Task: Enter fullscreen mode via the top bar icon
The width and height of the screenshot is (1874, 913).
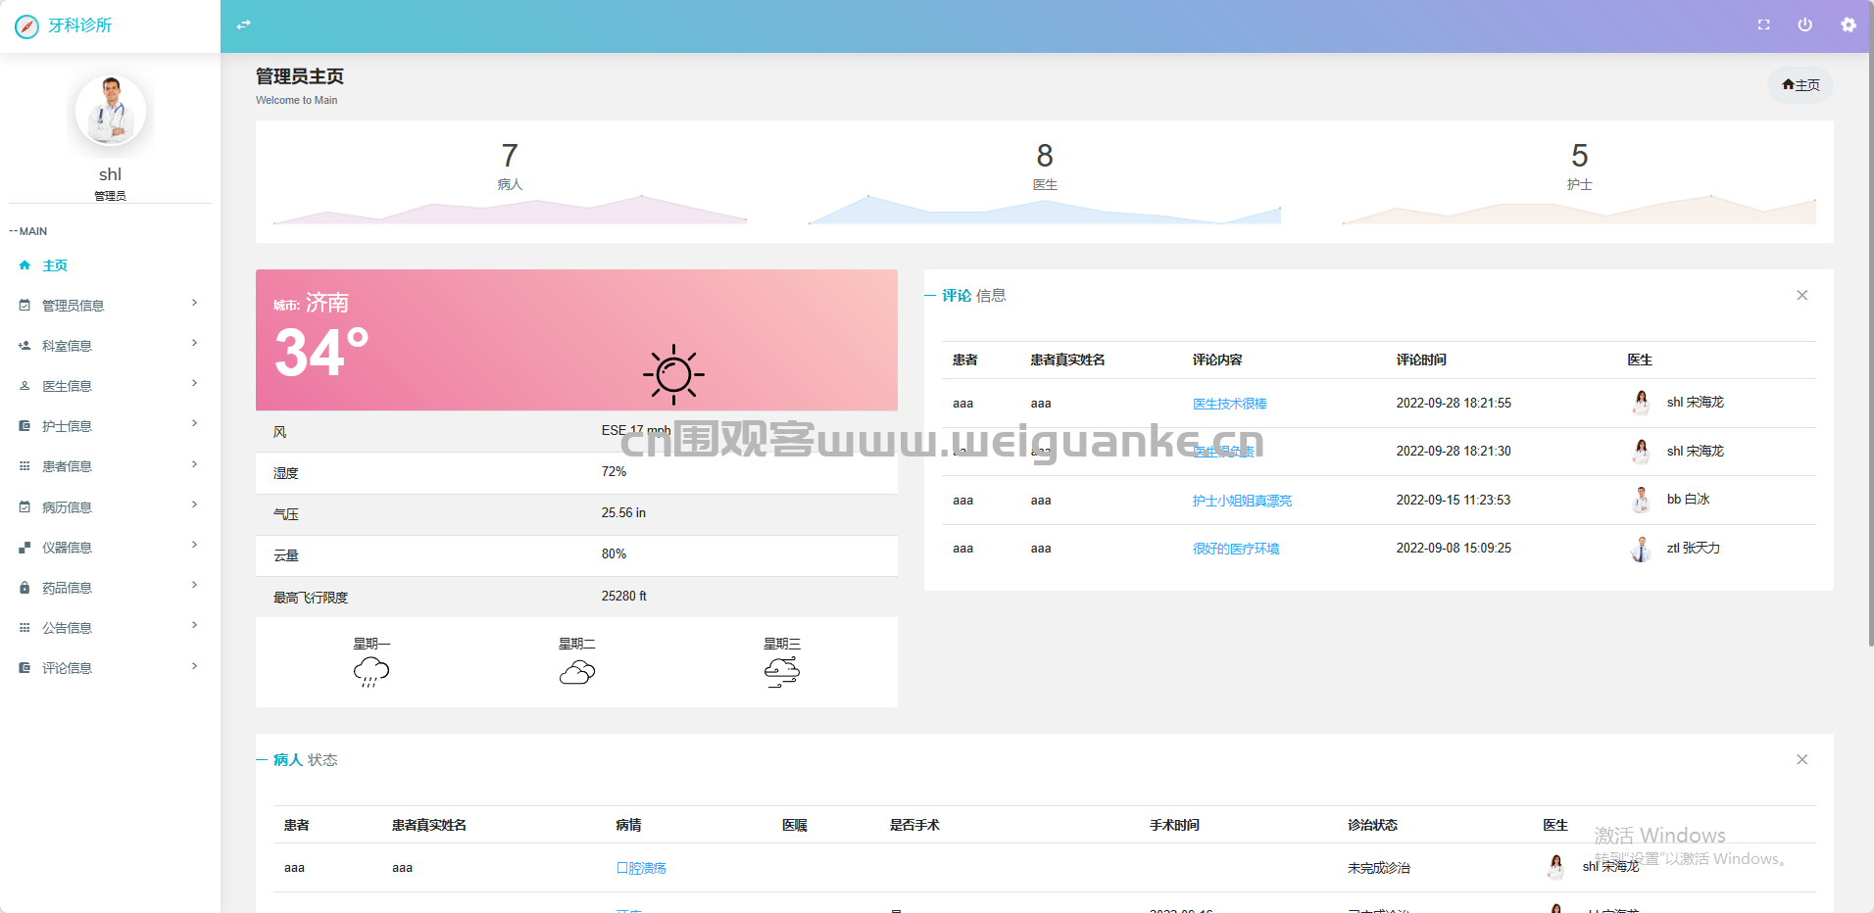Action: coord(1763,24)
